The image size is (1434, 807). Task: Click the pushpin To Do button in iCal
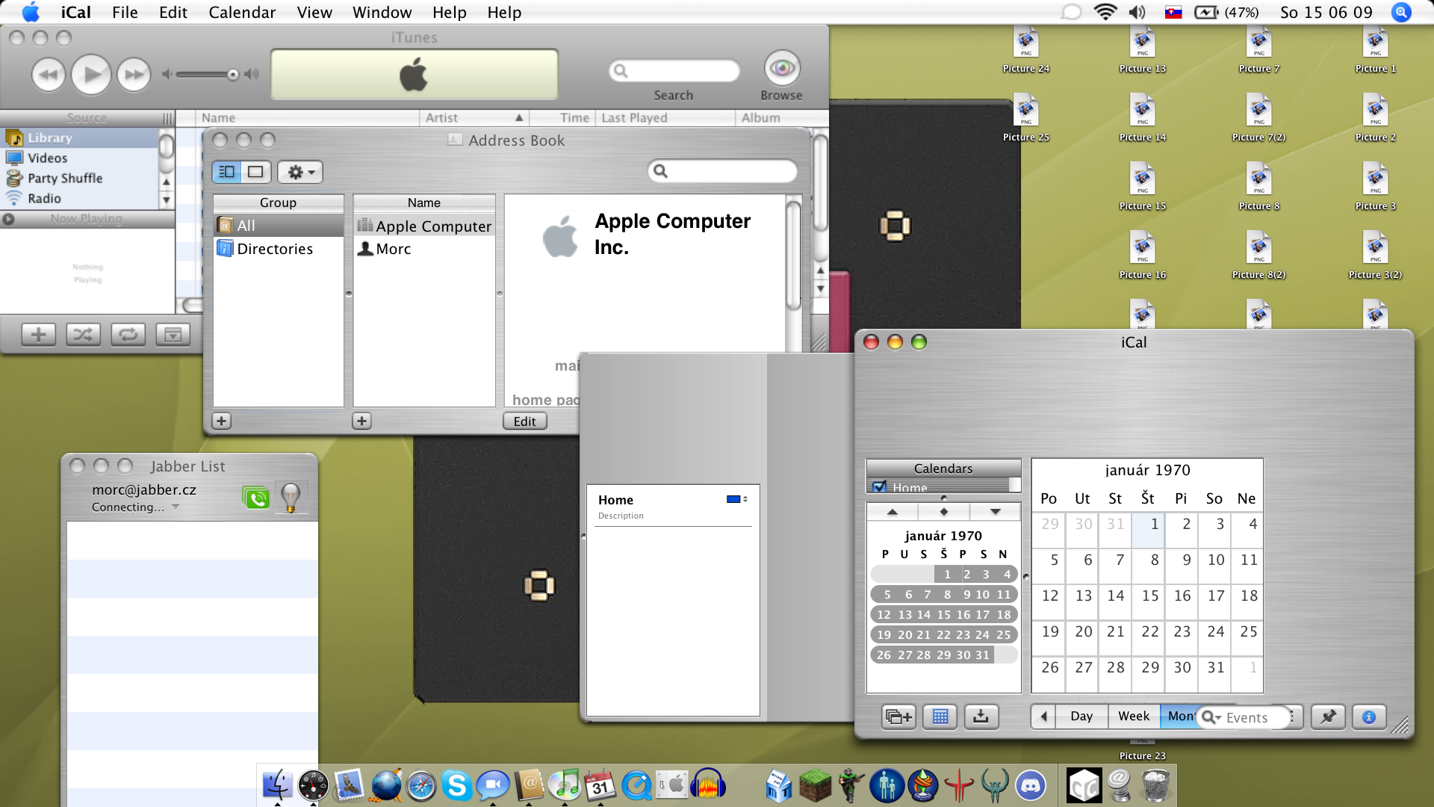(1328, 717)
